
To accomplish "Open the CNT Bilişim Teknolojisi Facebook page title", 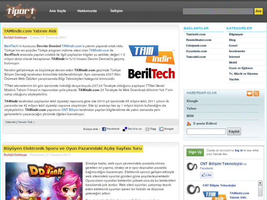I will [221, 164].
